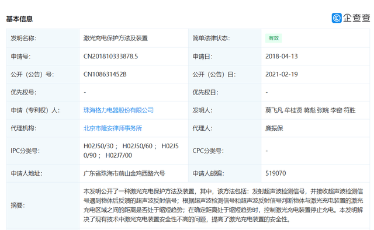
Task: Click the 公开（公告）号 label cell
Action: coord(43,74)
